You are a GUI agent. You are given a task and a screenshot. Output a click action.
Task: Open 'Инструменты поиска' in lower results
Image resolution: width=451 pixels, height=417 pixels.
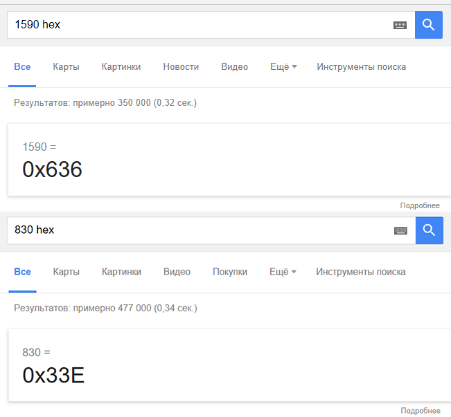(360, 272)
